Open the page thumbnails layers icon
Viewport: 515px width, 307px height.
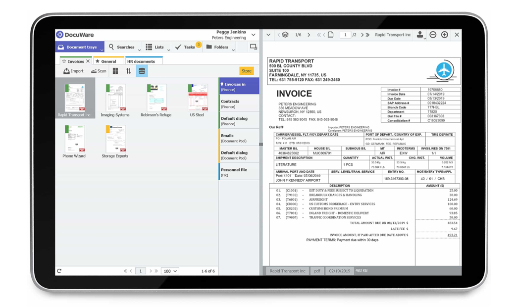pos(285,35)
